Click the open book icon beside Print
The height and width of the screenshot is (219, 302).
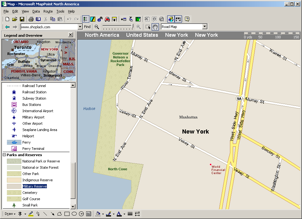38,19
